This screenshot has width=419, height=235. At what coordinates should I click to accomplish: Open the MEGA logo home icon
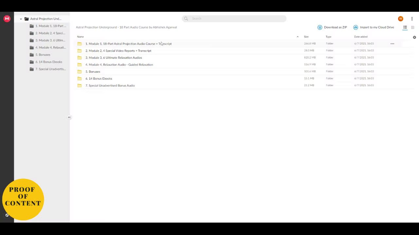click(7, 19)
